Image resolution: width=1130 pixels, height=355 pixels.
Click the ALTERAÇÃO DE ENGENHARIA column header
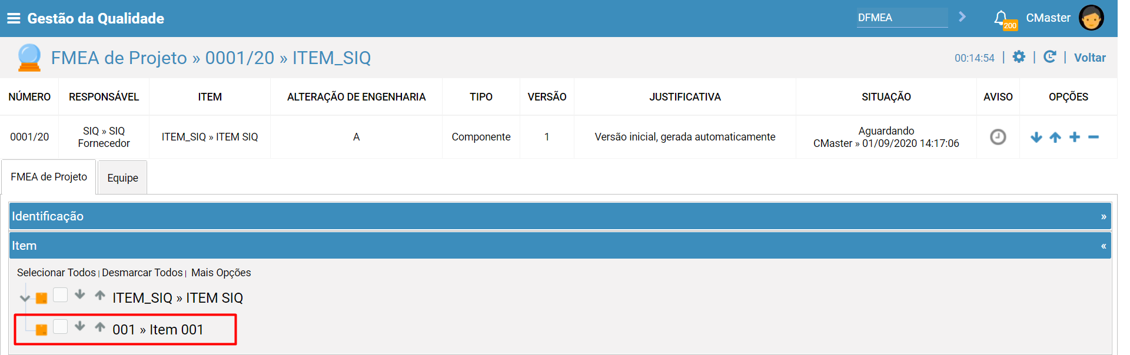(x=356, y=97)
